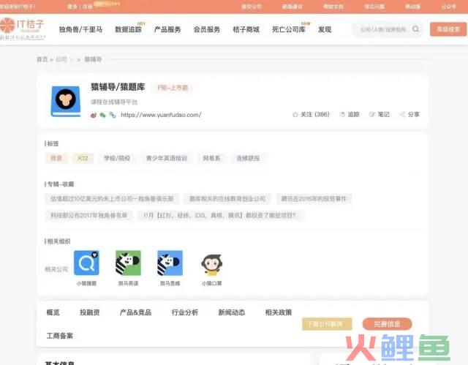The height and width of the screenshot is (365, 468).
Task: Open 会员服务 nav menu
Action: [207, 29]
